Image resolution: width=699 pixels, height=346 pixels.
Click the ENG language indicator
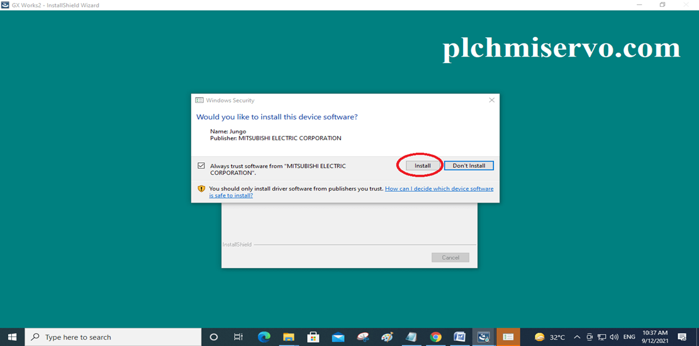(629, 337)
